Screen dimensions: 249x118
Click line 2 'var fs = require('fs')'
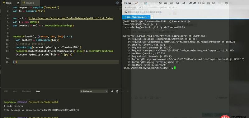pyautogui.click(x=29, y=11)
